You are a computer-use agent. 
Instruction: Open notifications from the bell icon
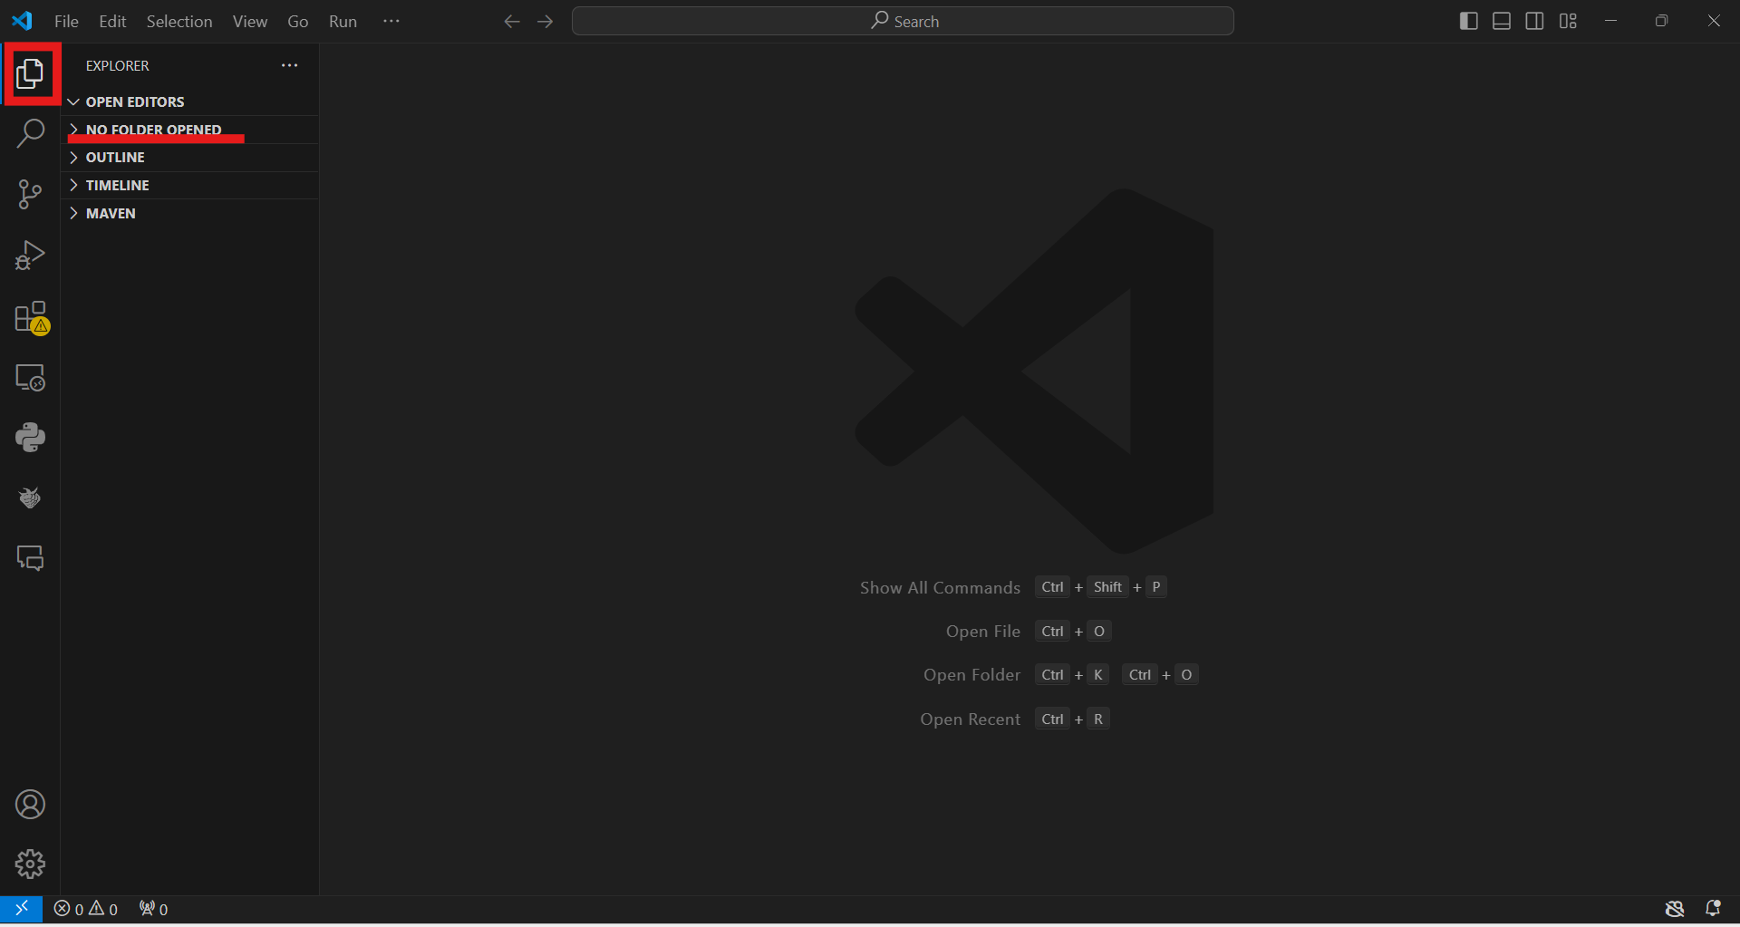tap(1713, 909)
